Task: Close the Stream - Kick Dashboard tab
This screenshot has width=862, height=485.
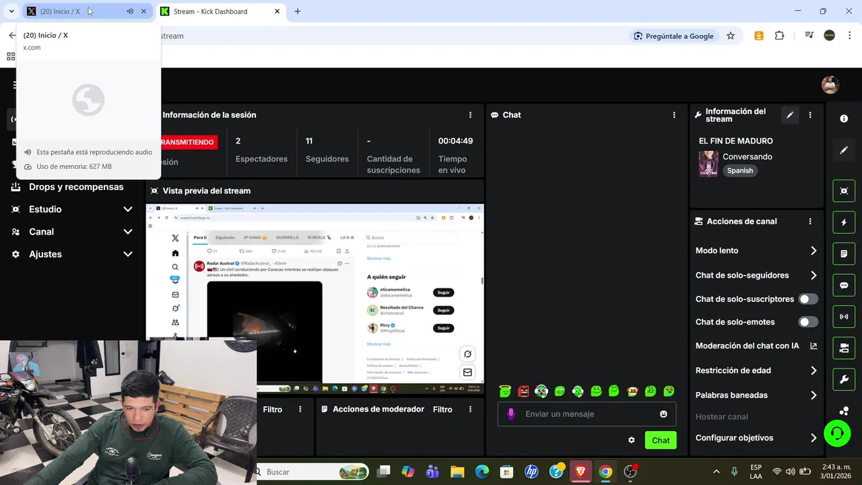Action: [277, 11]
